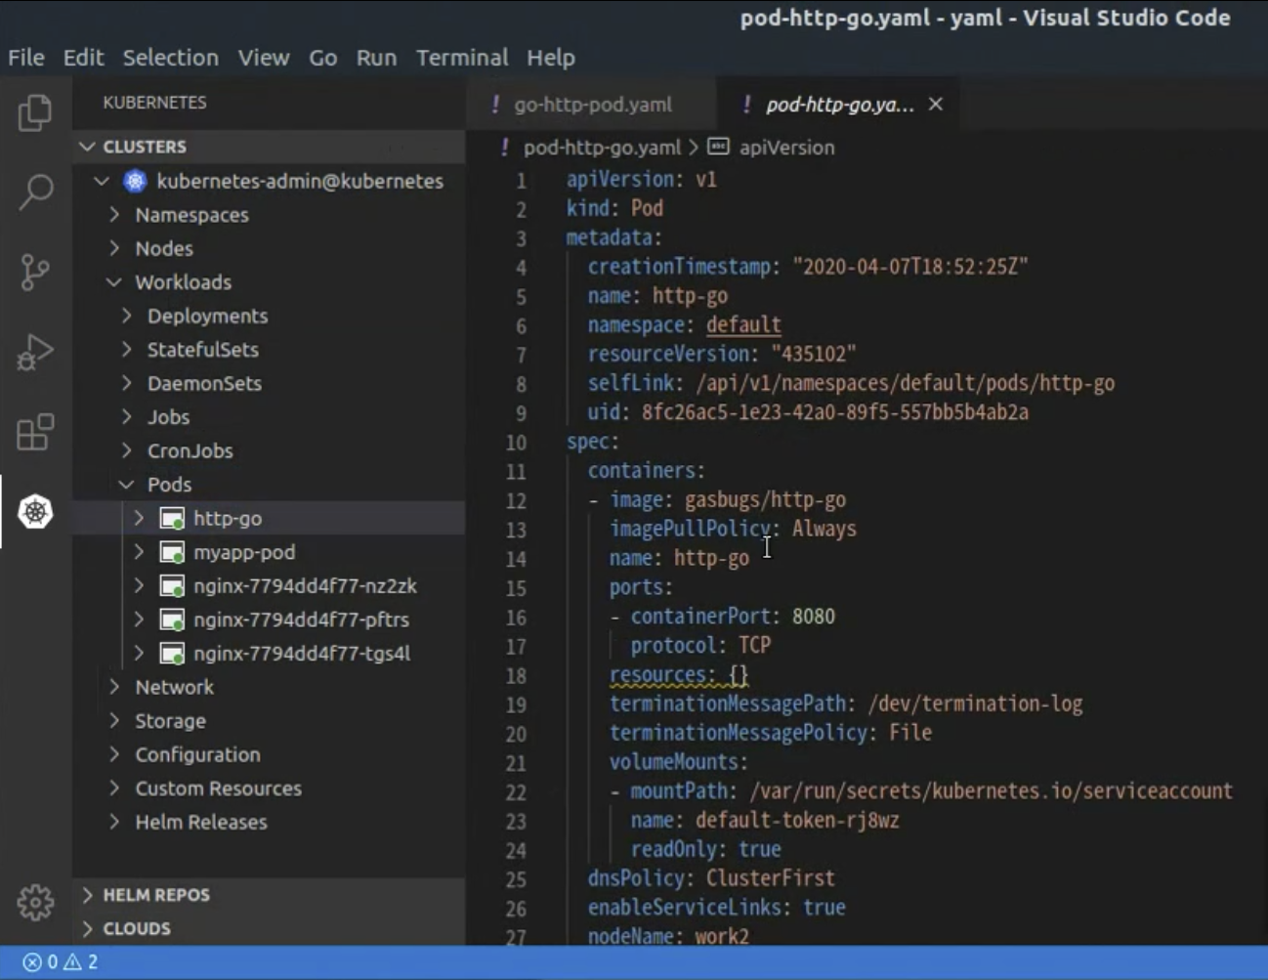This screenshot has width=1268, height=980.
Task: Open the Go menu
Action: pos(322,58)
